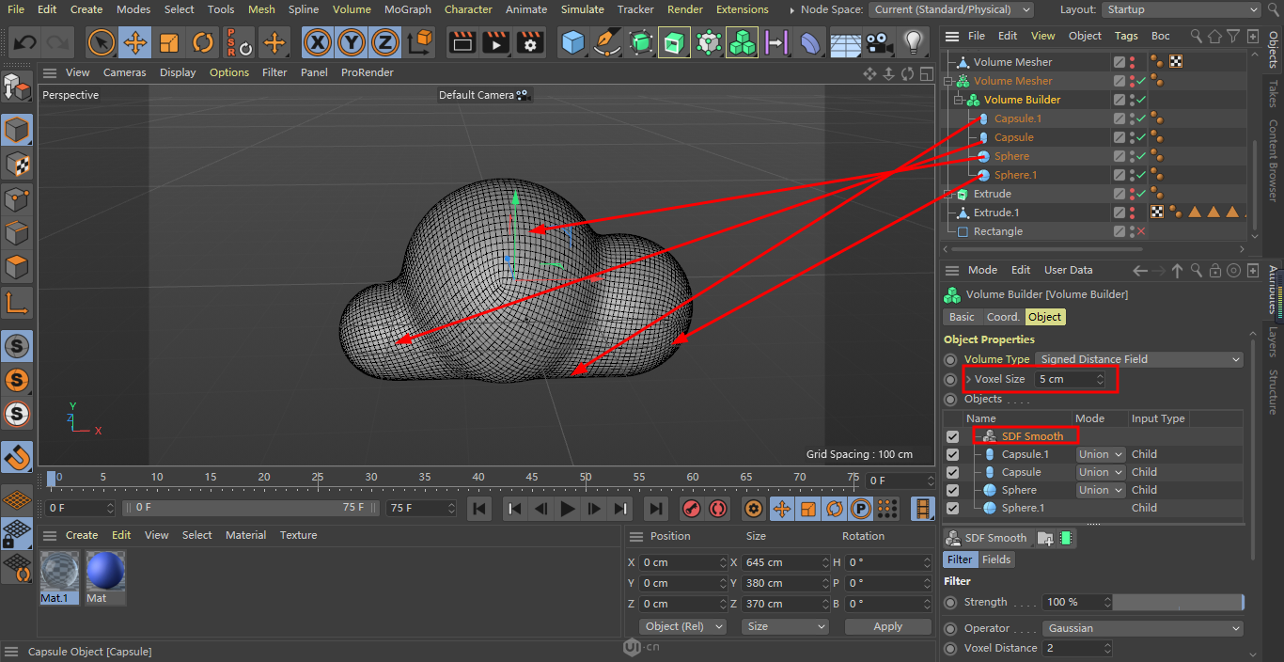This screenshot has height=662, width=1284.
Task: Open the Volume Type dropdown
Action: [1139, 359]
